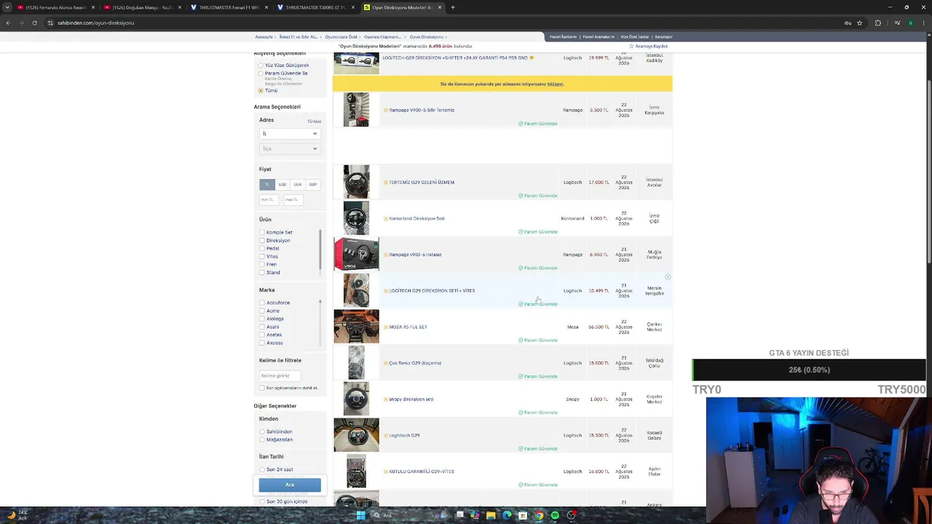Bookmark this page with the star icon

pyautogui.click(x=860, y=23)
